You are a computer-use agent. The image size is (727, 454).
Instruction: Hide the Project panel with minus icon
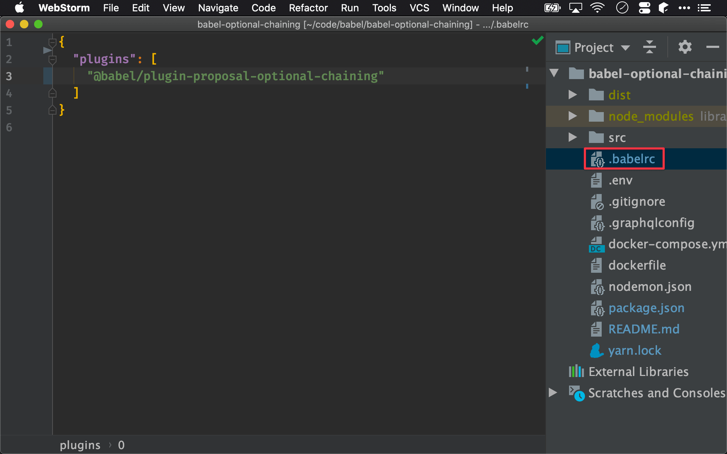tap(712, 47)
